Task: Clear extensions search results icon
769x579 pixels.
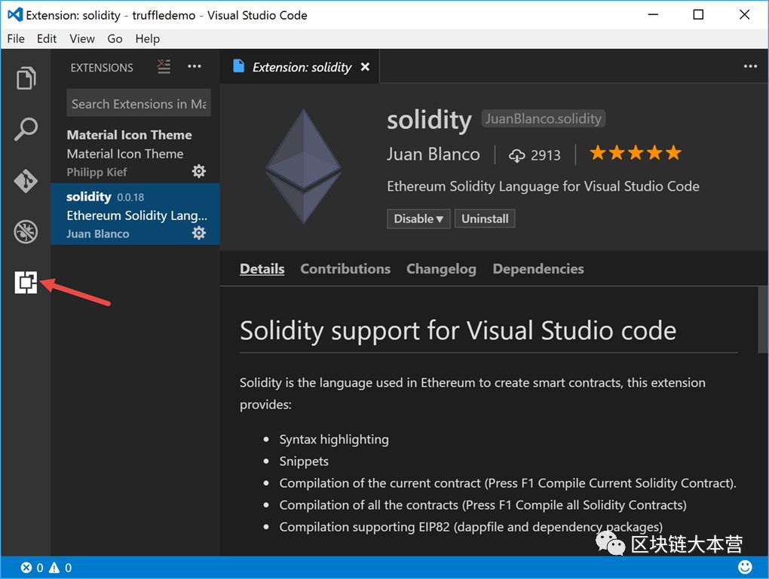Action: [x=164, y=66]
